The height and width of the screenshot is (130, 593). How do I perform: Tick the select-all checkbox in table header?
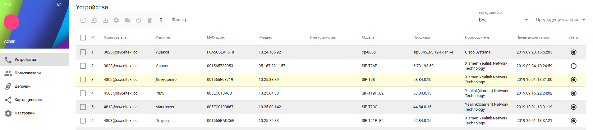pos(83,38)
